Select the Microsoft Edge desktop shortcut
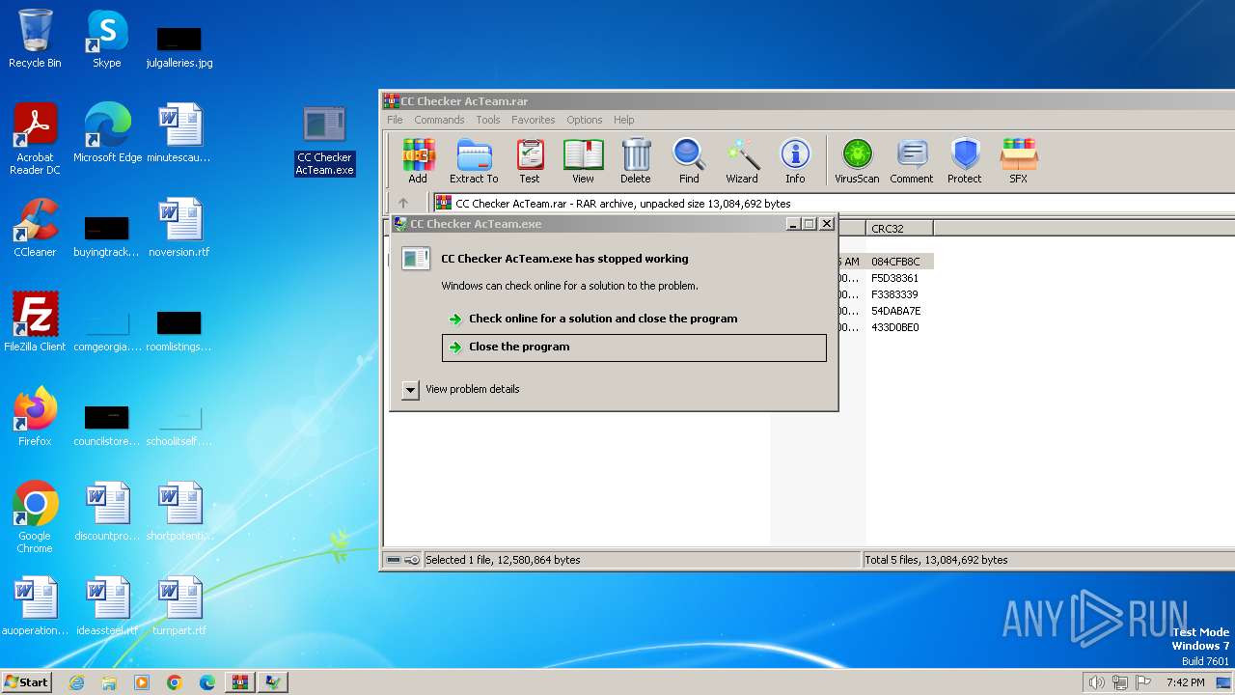Screen dimensions: 1235x695 coord(107,133)
